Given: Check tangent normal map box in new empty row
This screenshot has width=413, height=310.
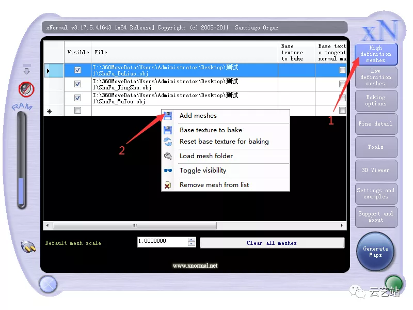Looking at the screenshot, I should (342, 110).
